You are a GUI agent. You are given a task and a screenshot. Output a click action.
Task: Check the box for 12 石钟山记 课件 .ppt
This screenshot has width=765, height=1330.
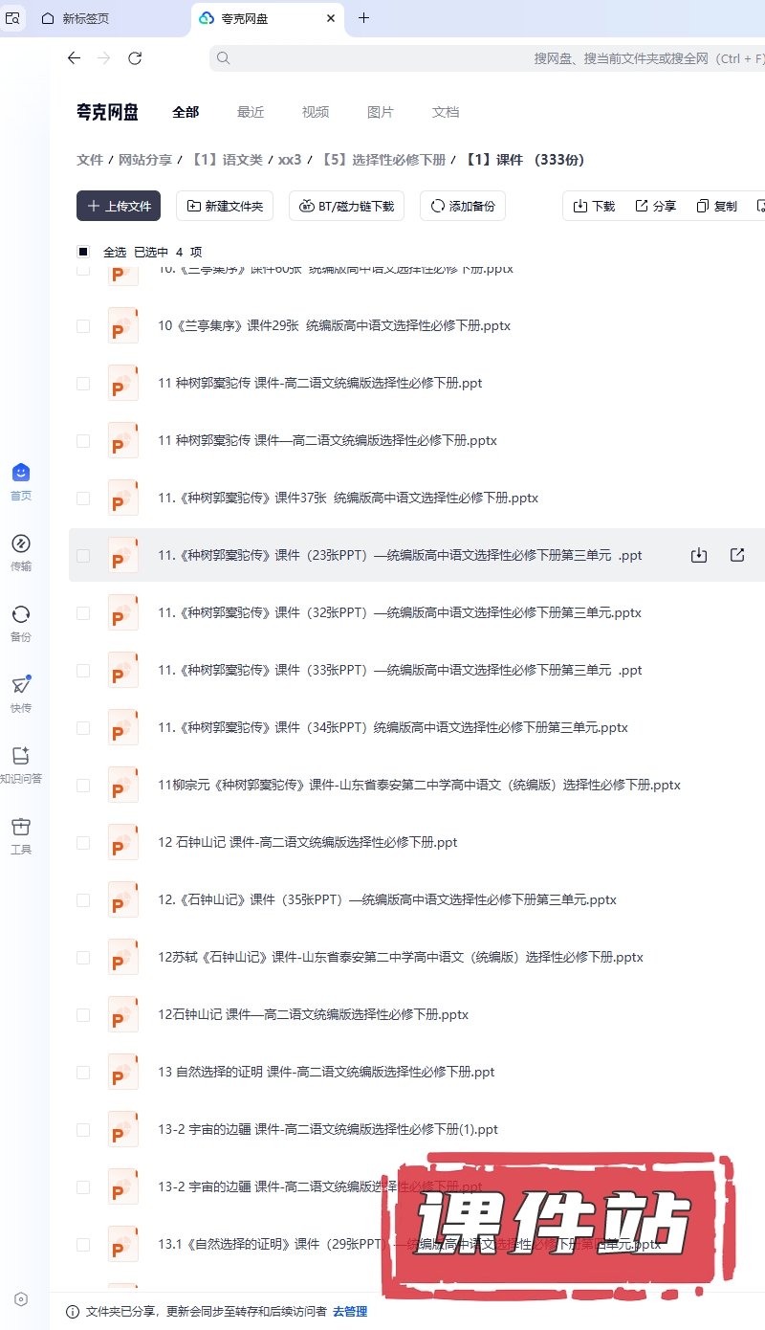click(x=83, y=843)
